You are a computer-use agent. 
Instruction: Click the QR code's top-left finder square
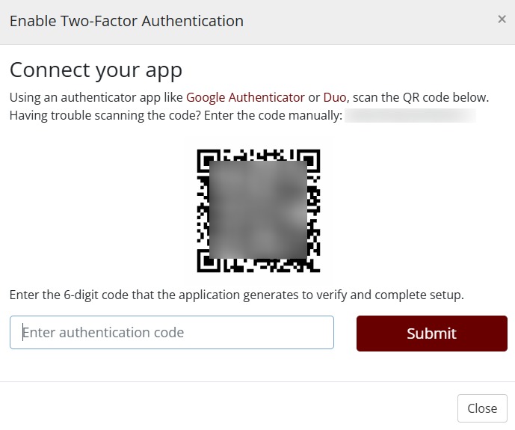click(x=209, y=160)
